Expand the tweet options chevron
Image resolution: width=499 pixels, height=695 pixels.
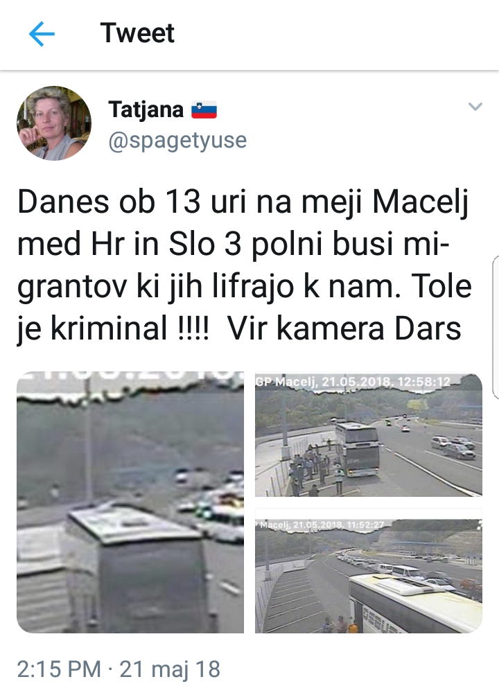(475, 107)
